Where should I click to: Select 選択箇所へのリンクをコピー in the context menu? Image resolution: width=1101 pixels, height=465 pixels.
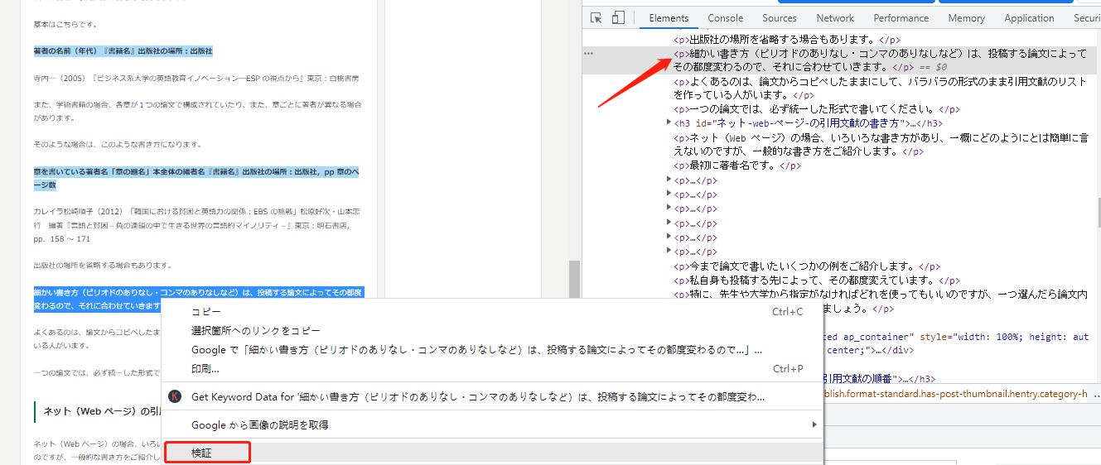coord(492,331)
